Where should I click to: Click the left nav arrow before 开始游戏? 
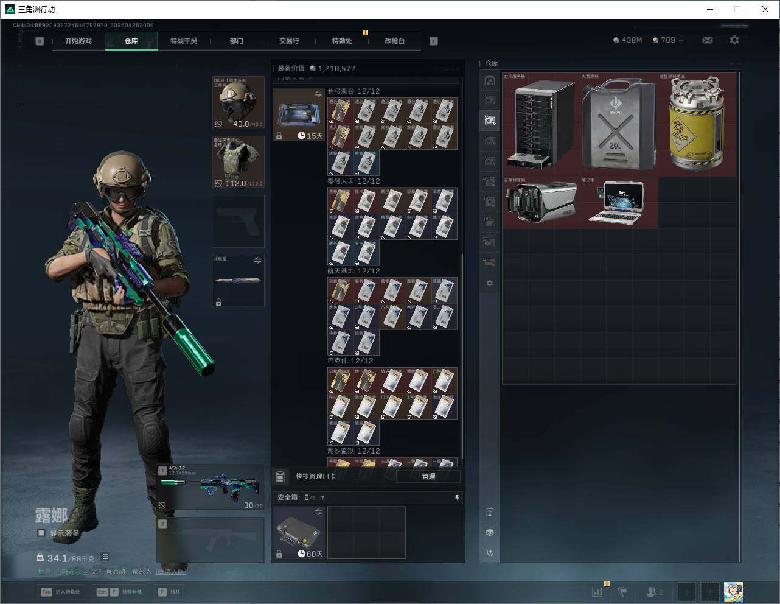(x=40, y=41)
